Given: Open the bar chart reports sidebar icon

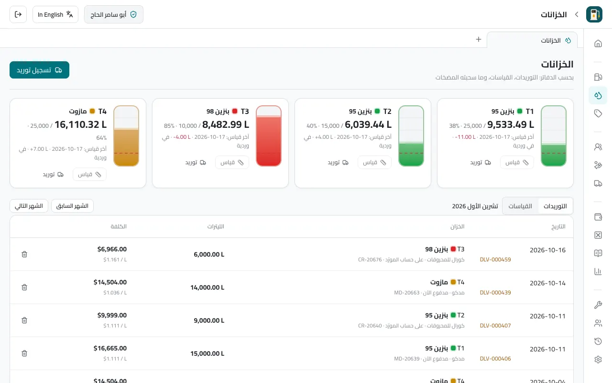Looking at the screenshot, I should (598, 271).
